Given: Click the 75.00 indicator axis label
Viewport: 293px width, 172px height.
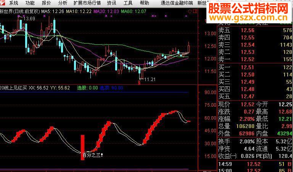Looking at the screenshot, I should (x=210, y=105).
